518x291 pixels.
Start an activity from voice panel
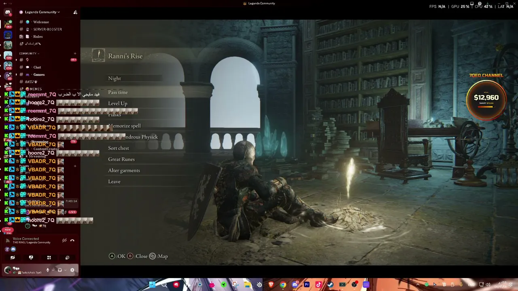pos(49,257)
